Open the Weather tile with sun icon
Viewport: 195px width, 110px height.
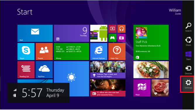[71, 79]
